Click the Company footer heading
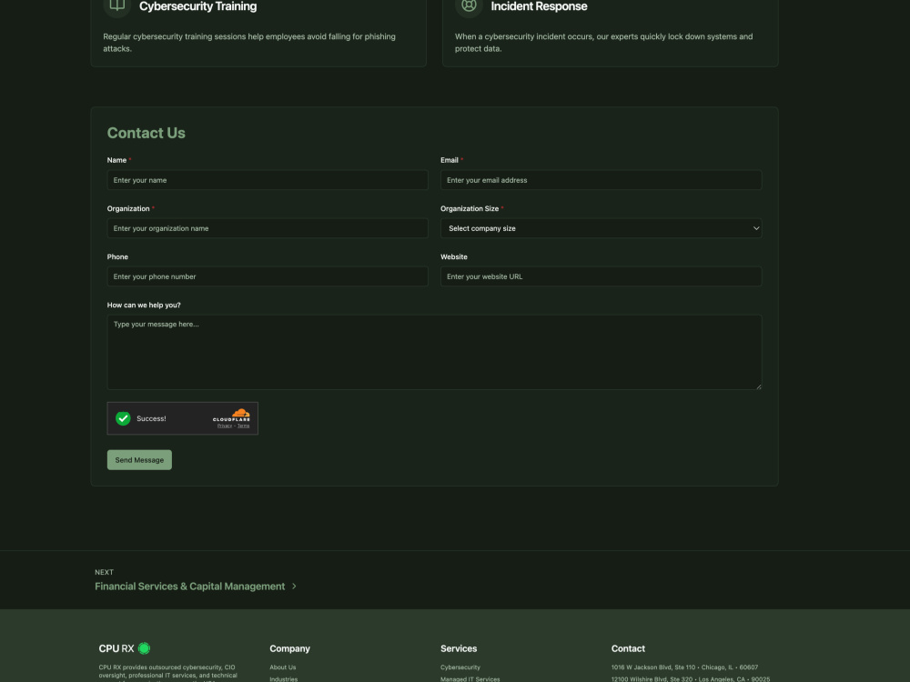 point(289,648)
